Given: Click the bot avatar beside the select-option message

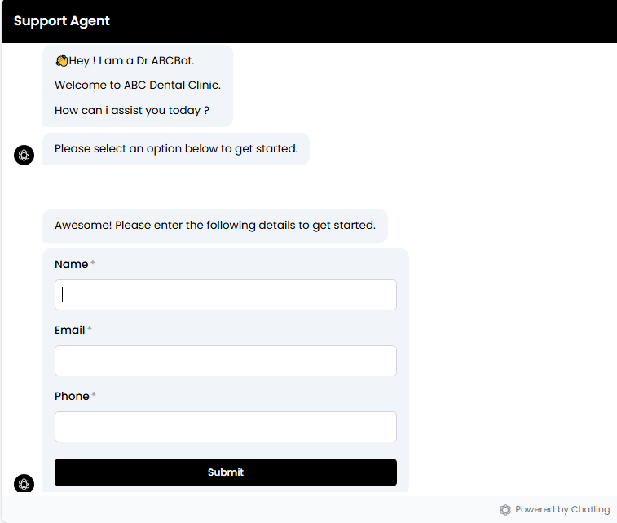Looking at the screenshot, I should click(x=24, y=155).
